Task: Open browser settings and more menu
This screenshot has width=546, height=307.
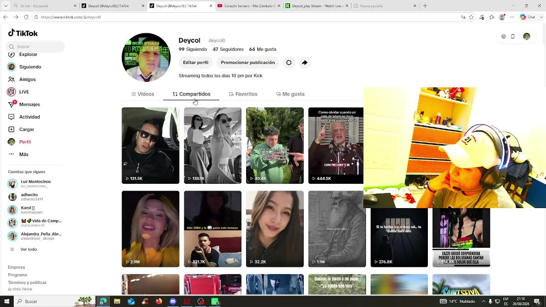Action: click(x=512, y=17)
